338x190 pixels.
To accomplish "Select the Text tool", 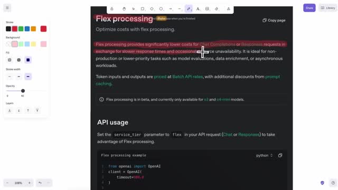I will [198, 9].
